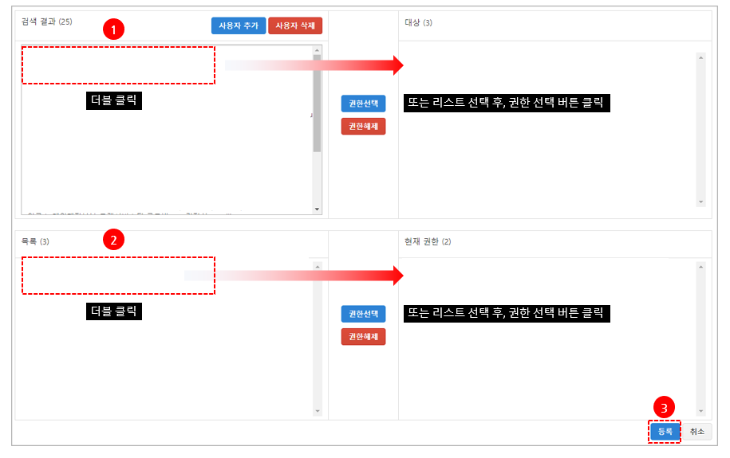Click the 사용자 추가 button
This screenshot has width=730, height=458.
(x=239, y=25)
